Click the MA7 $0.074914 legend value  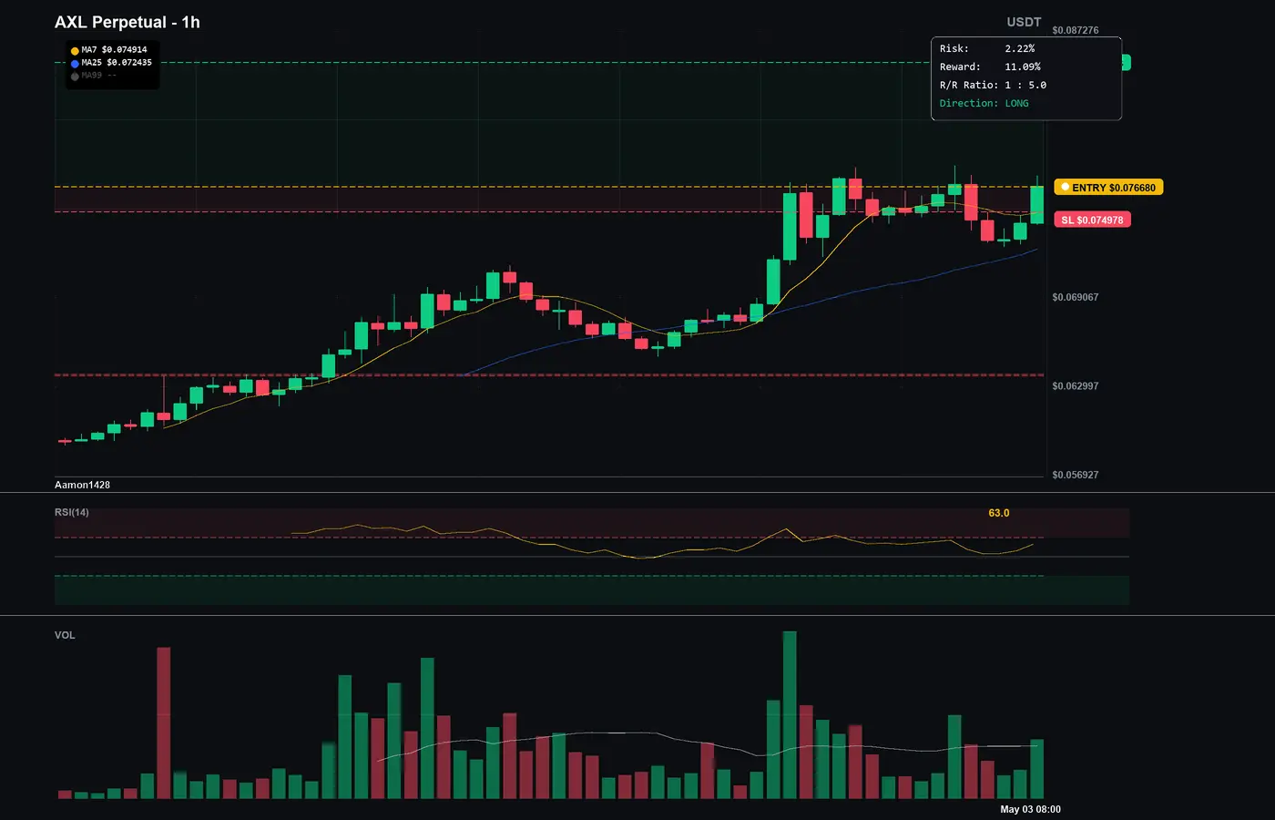(x=114, y=50)
